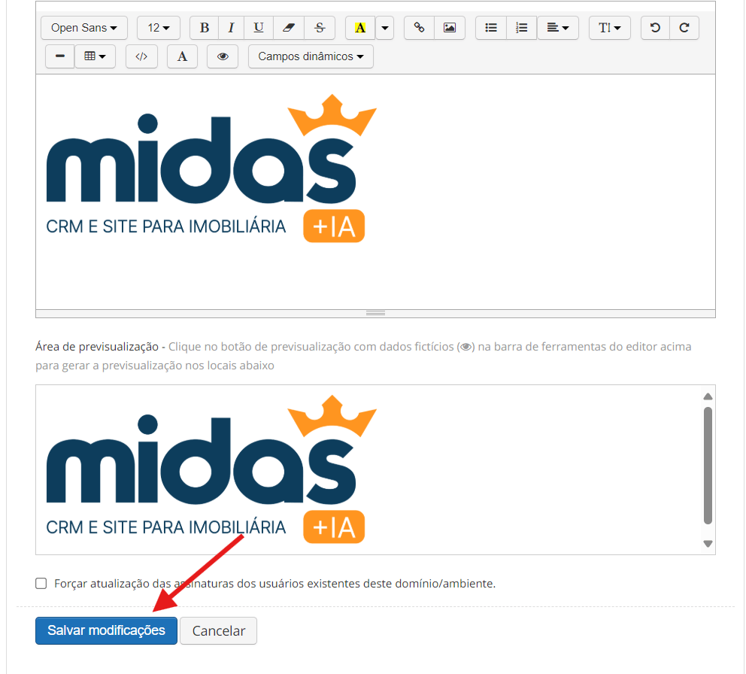Viewport: 746px width, 674px height.
Task: Open the font size 12 dropdown
Action: point(158,28)
